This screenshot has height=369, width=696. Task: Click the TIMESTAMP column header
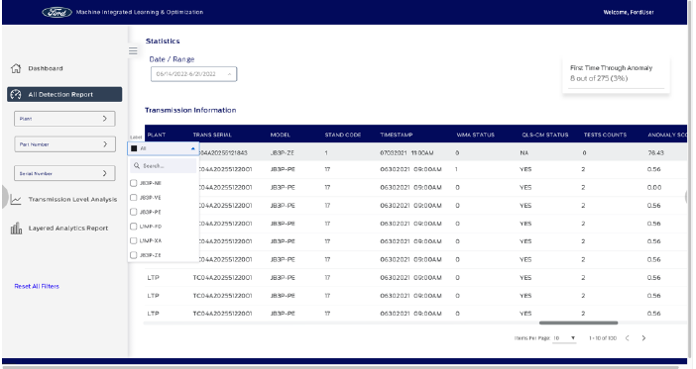pyautogui.click(x=397, y=135)
